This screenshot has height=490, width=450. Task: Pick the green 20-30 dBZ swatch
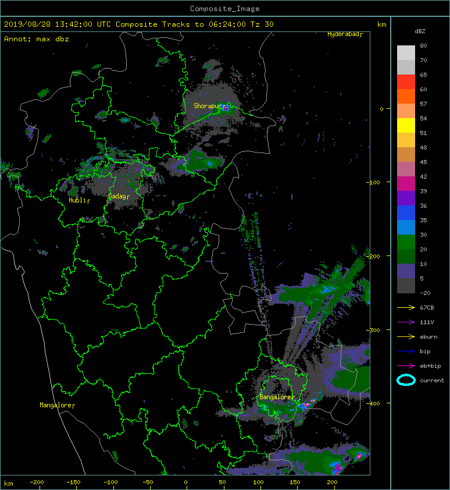click(406, 242)
